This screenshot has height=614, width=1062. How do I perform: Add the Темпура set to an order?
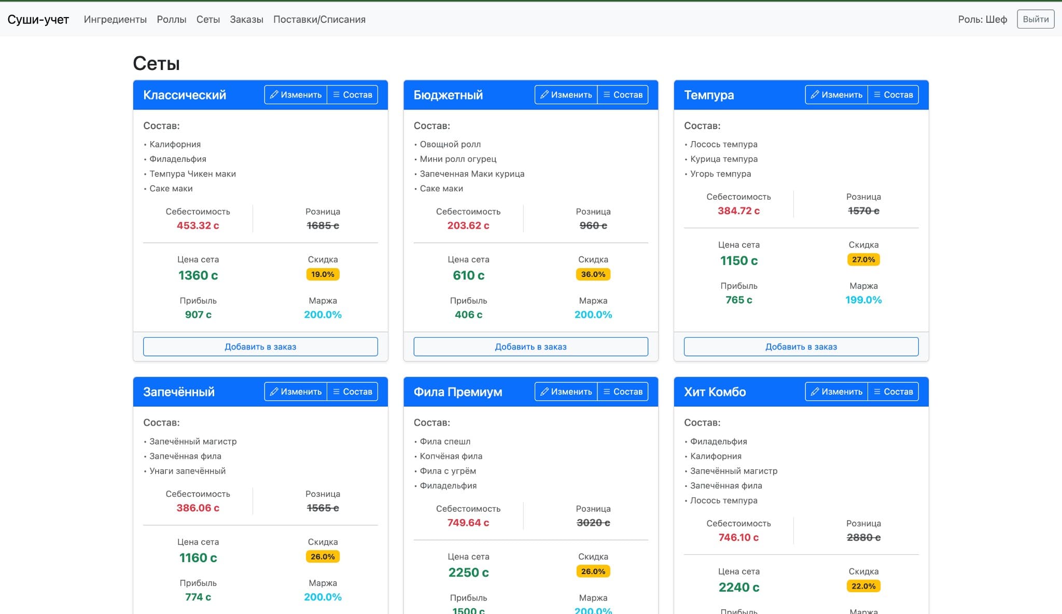pyautogui.click(x=801, y=346)
